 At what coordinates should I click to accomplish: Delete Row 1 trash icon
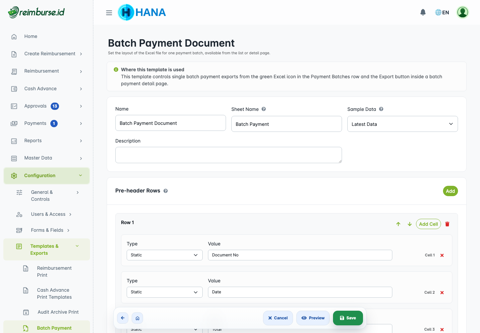pos(447,224)
